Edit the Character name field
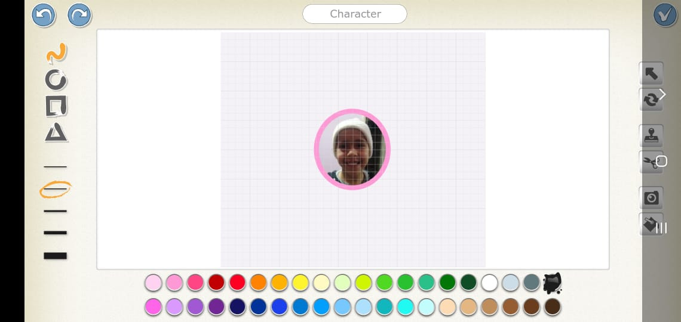The width and height of the screenshot is (681, 322). 355,14
